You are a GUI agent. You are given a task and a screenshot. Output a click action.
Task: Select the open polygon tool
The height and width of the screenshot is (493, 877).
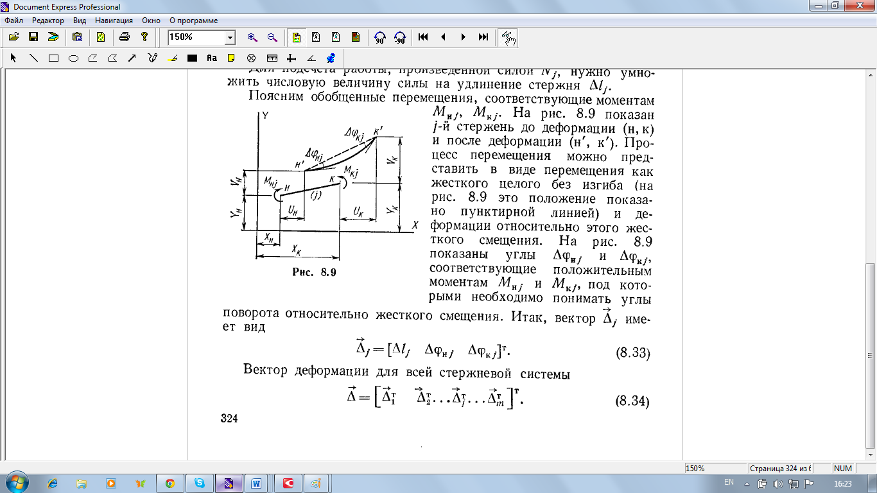[92, 58]
